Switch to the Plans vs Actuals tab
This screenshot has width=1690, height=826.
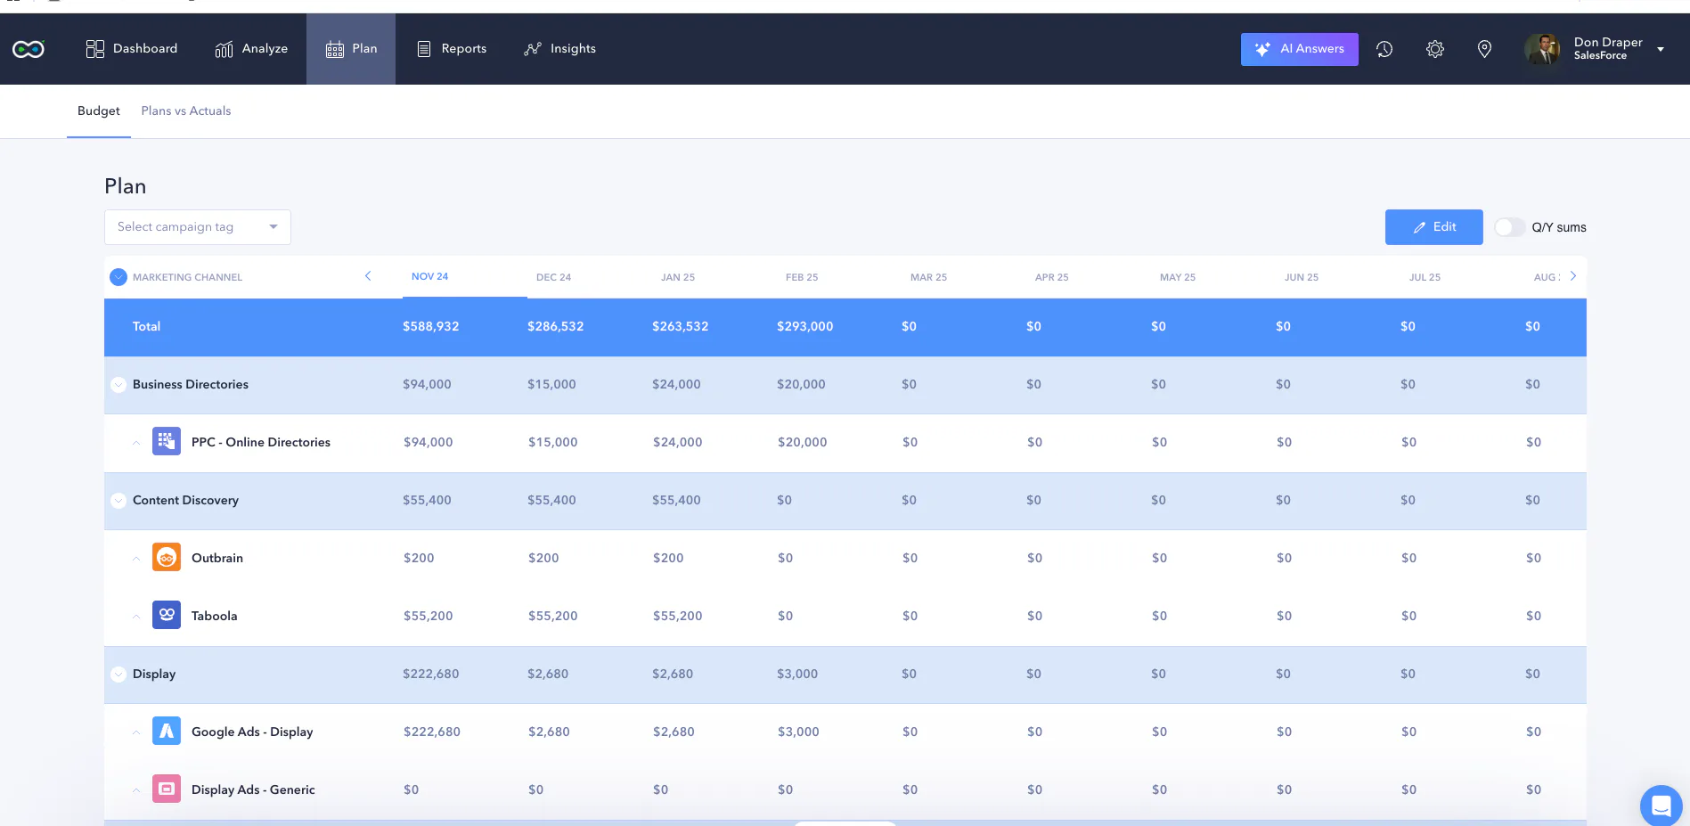[x=186, y=110]
